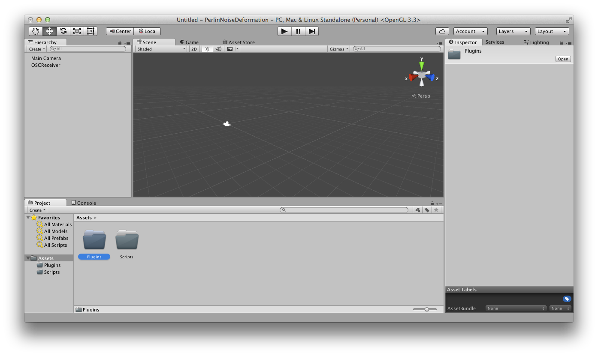The width and height of the screenshot is (598, 356).
Task: Lock the Project panel
Action: coord(432,203)
